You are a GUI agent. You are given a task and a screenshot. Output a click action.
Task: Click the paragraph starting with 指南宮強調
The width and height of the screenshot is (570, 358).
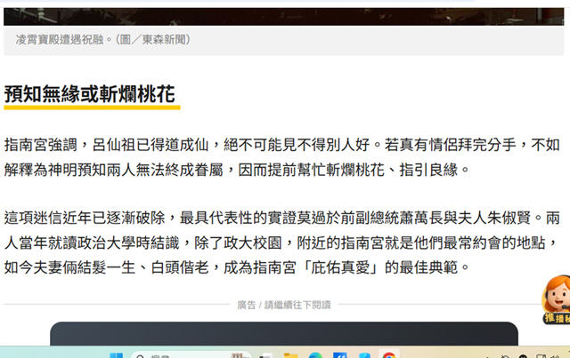click(282, 157)
